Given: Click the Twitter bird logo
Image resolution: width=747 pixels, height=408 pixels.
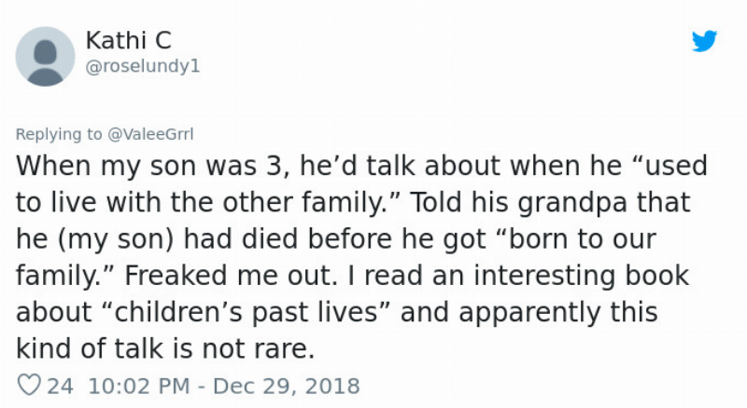Looking at the screenshot, I should 703,41.
